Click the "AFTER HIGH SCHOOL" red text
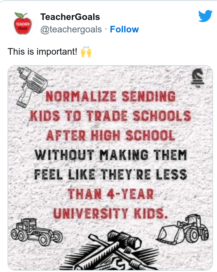217x272 pixels. coord(110,135)
